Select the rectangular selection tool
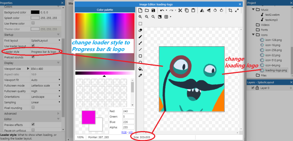This screenshot has width=293, height=141. [140, 24]
